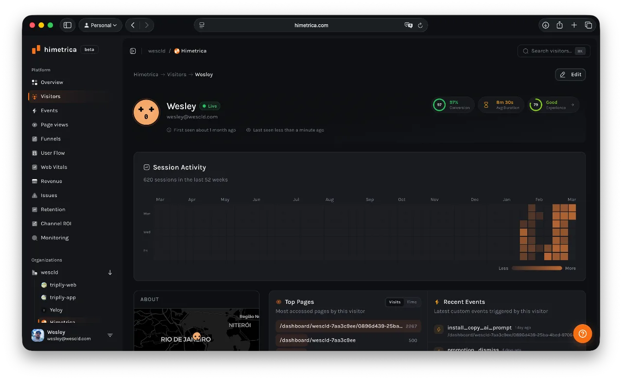Click the Live status badge
Screen dimensions: 622x380
[x=210, y=106]
